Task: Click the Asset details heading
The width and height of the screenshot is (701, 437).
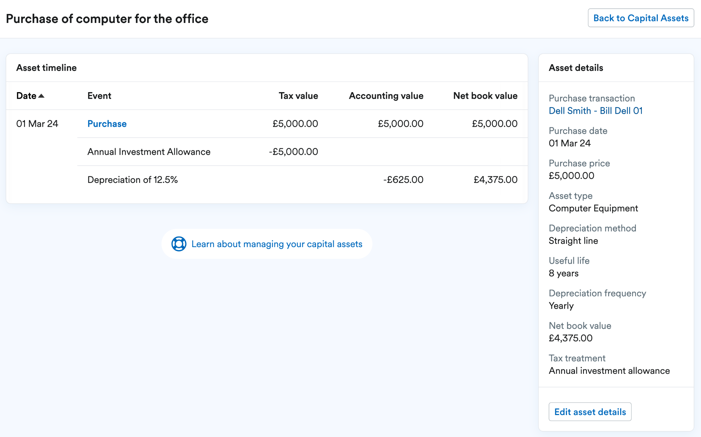Action: 576,68
